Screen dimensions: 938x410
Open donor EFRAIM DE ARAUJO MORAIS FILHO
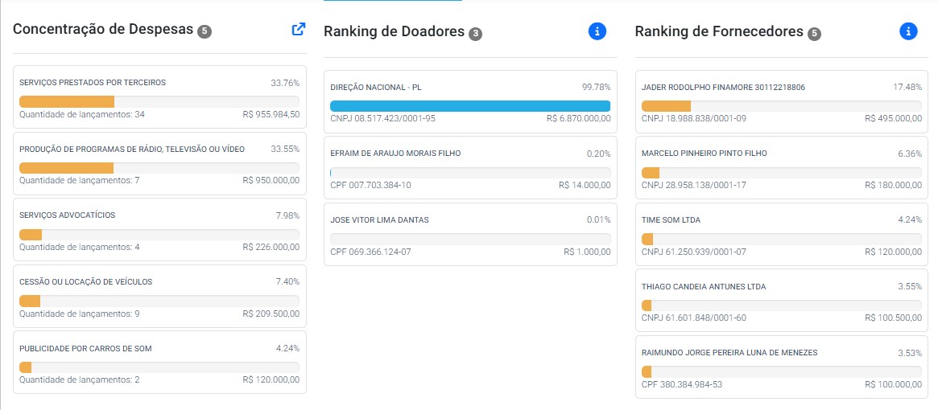tap(470, 168)
